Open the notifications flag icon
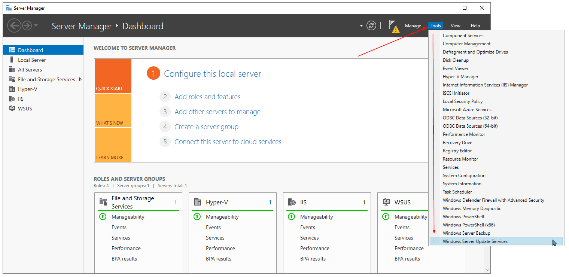The image size is (569, 277). (x=393, y=26)
